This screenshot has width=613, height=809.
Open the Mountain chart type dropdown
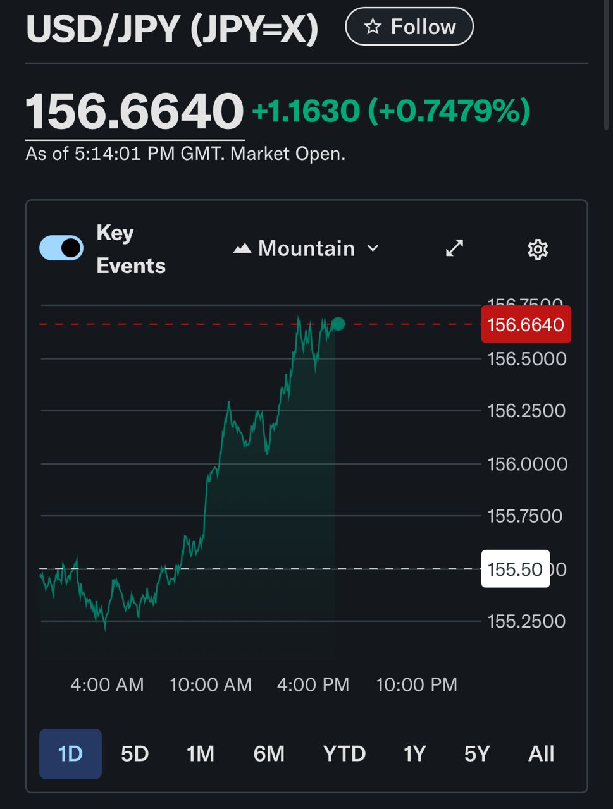(306, 248)
